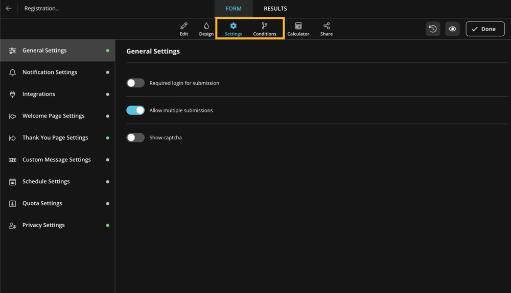Image resolution: width=511 pixels, height=293 pixels.
Task: Click the status dot next to Privacy Settings
Action: coord(107,225)
